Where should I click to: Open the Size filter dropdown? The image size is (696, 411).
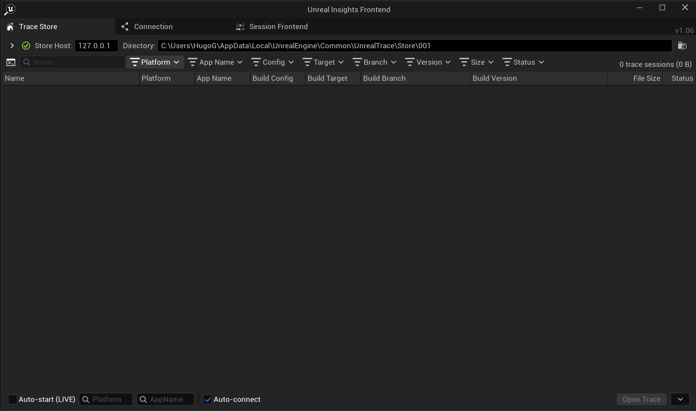click(477, 62)
